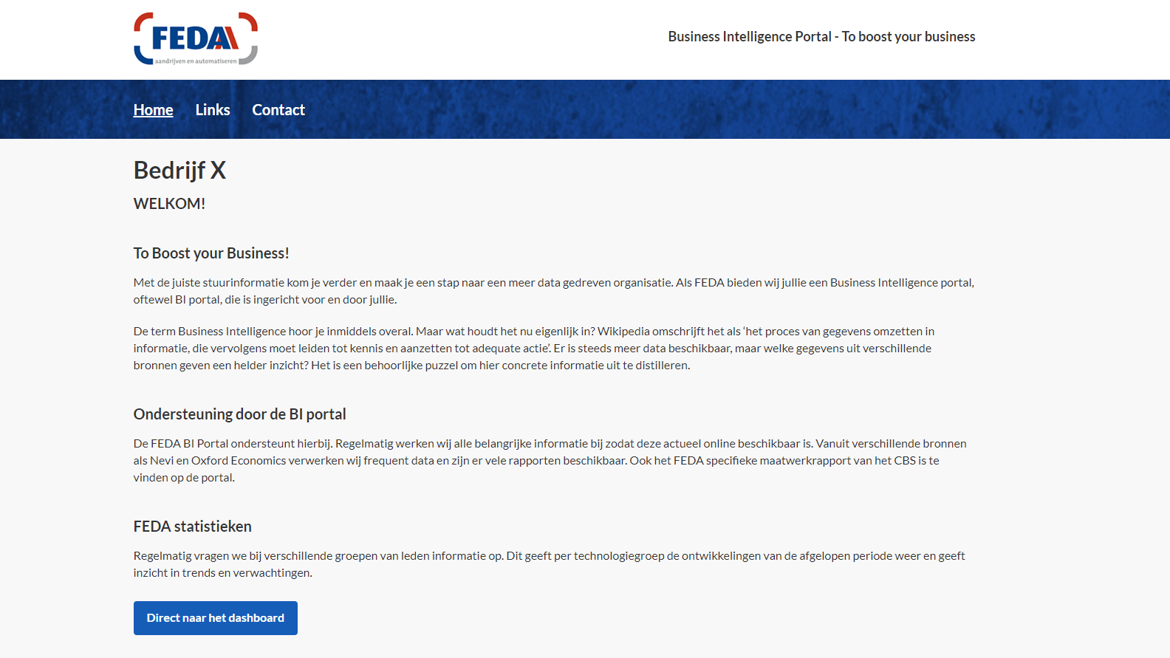Click the 'Business Intelligence Portal' header tagline
This screenshot has height=658, width=1170.
coord(821,37)
